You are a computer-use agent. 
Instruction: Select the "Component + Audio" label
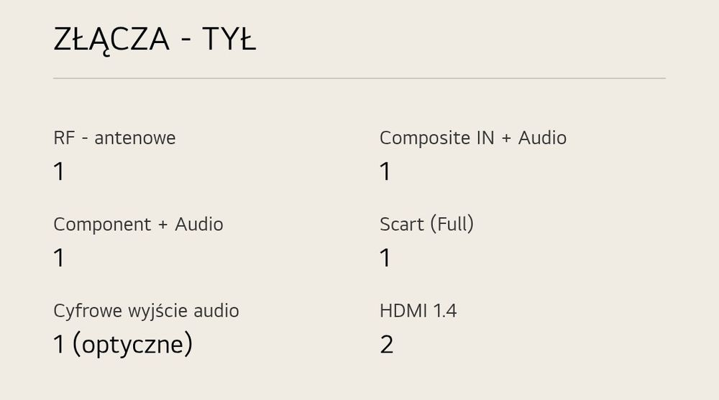pos(138,224)
